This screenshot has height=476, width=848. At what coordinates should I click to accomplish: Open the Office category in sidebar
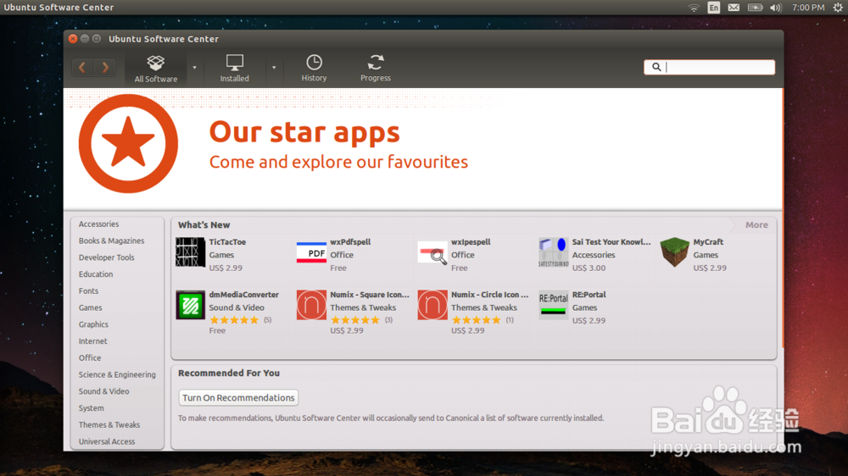(90, 357)
